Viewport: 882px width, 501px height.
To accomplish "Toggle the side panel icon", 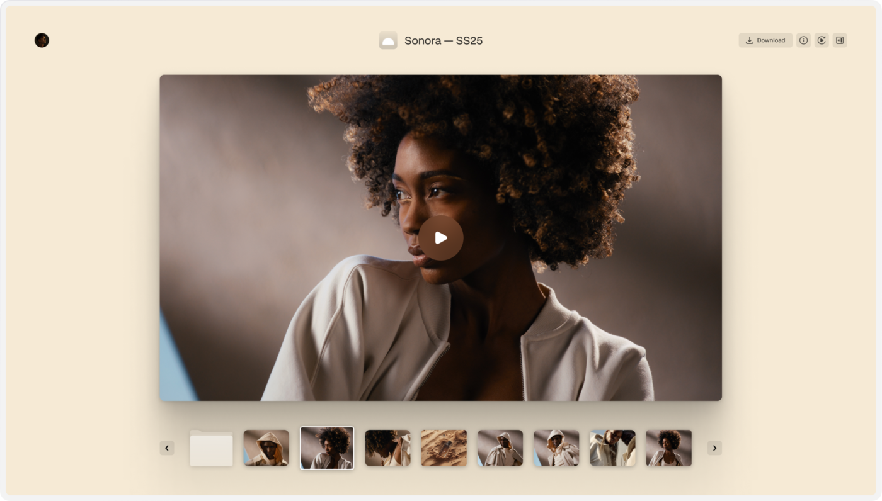I will pos(840,40).
